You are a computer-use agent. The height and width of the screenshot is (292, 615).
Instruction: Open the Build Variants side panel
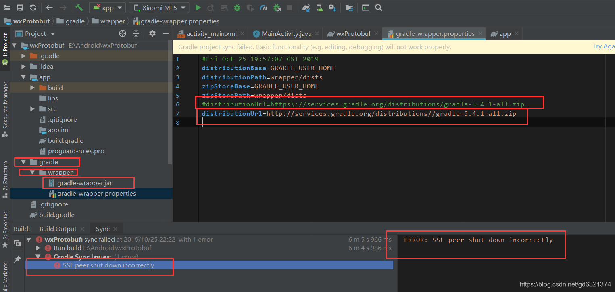click(5, 274)
